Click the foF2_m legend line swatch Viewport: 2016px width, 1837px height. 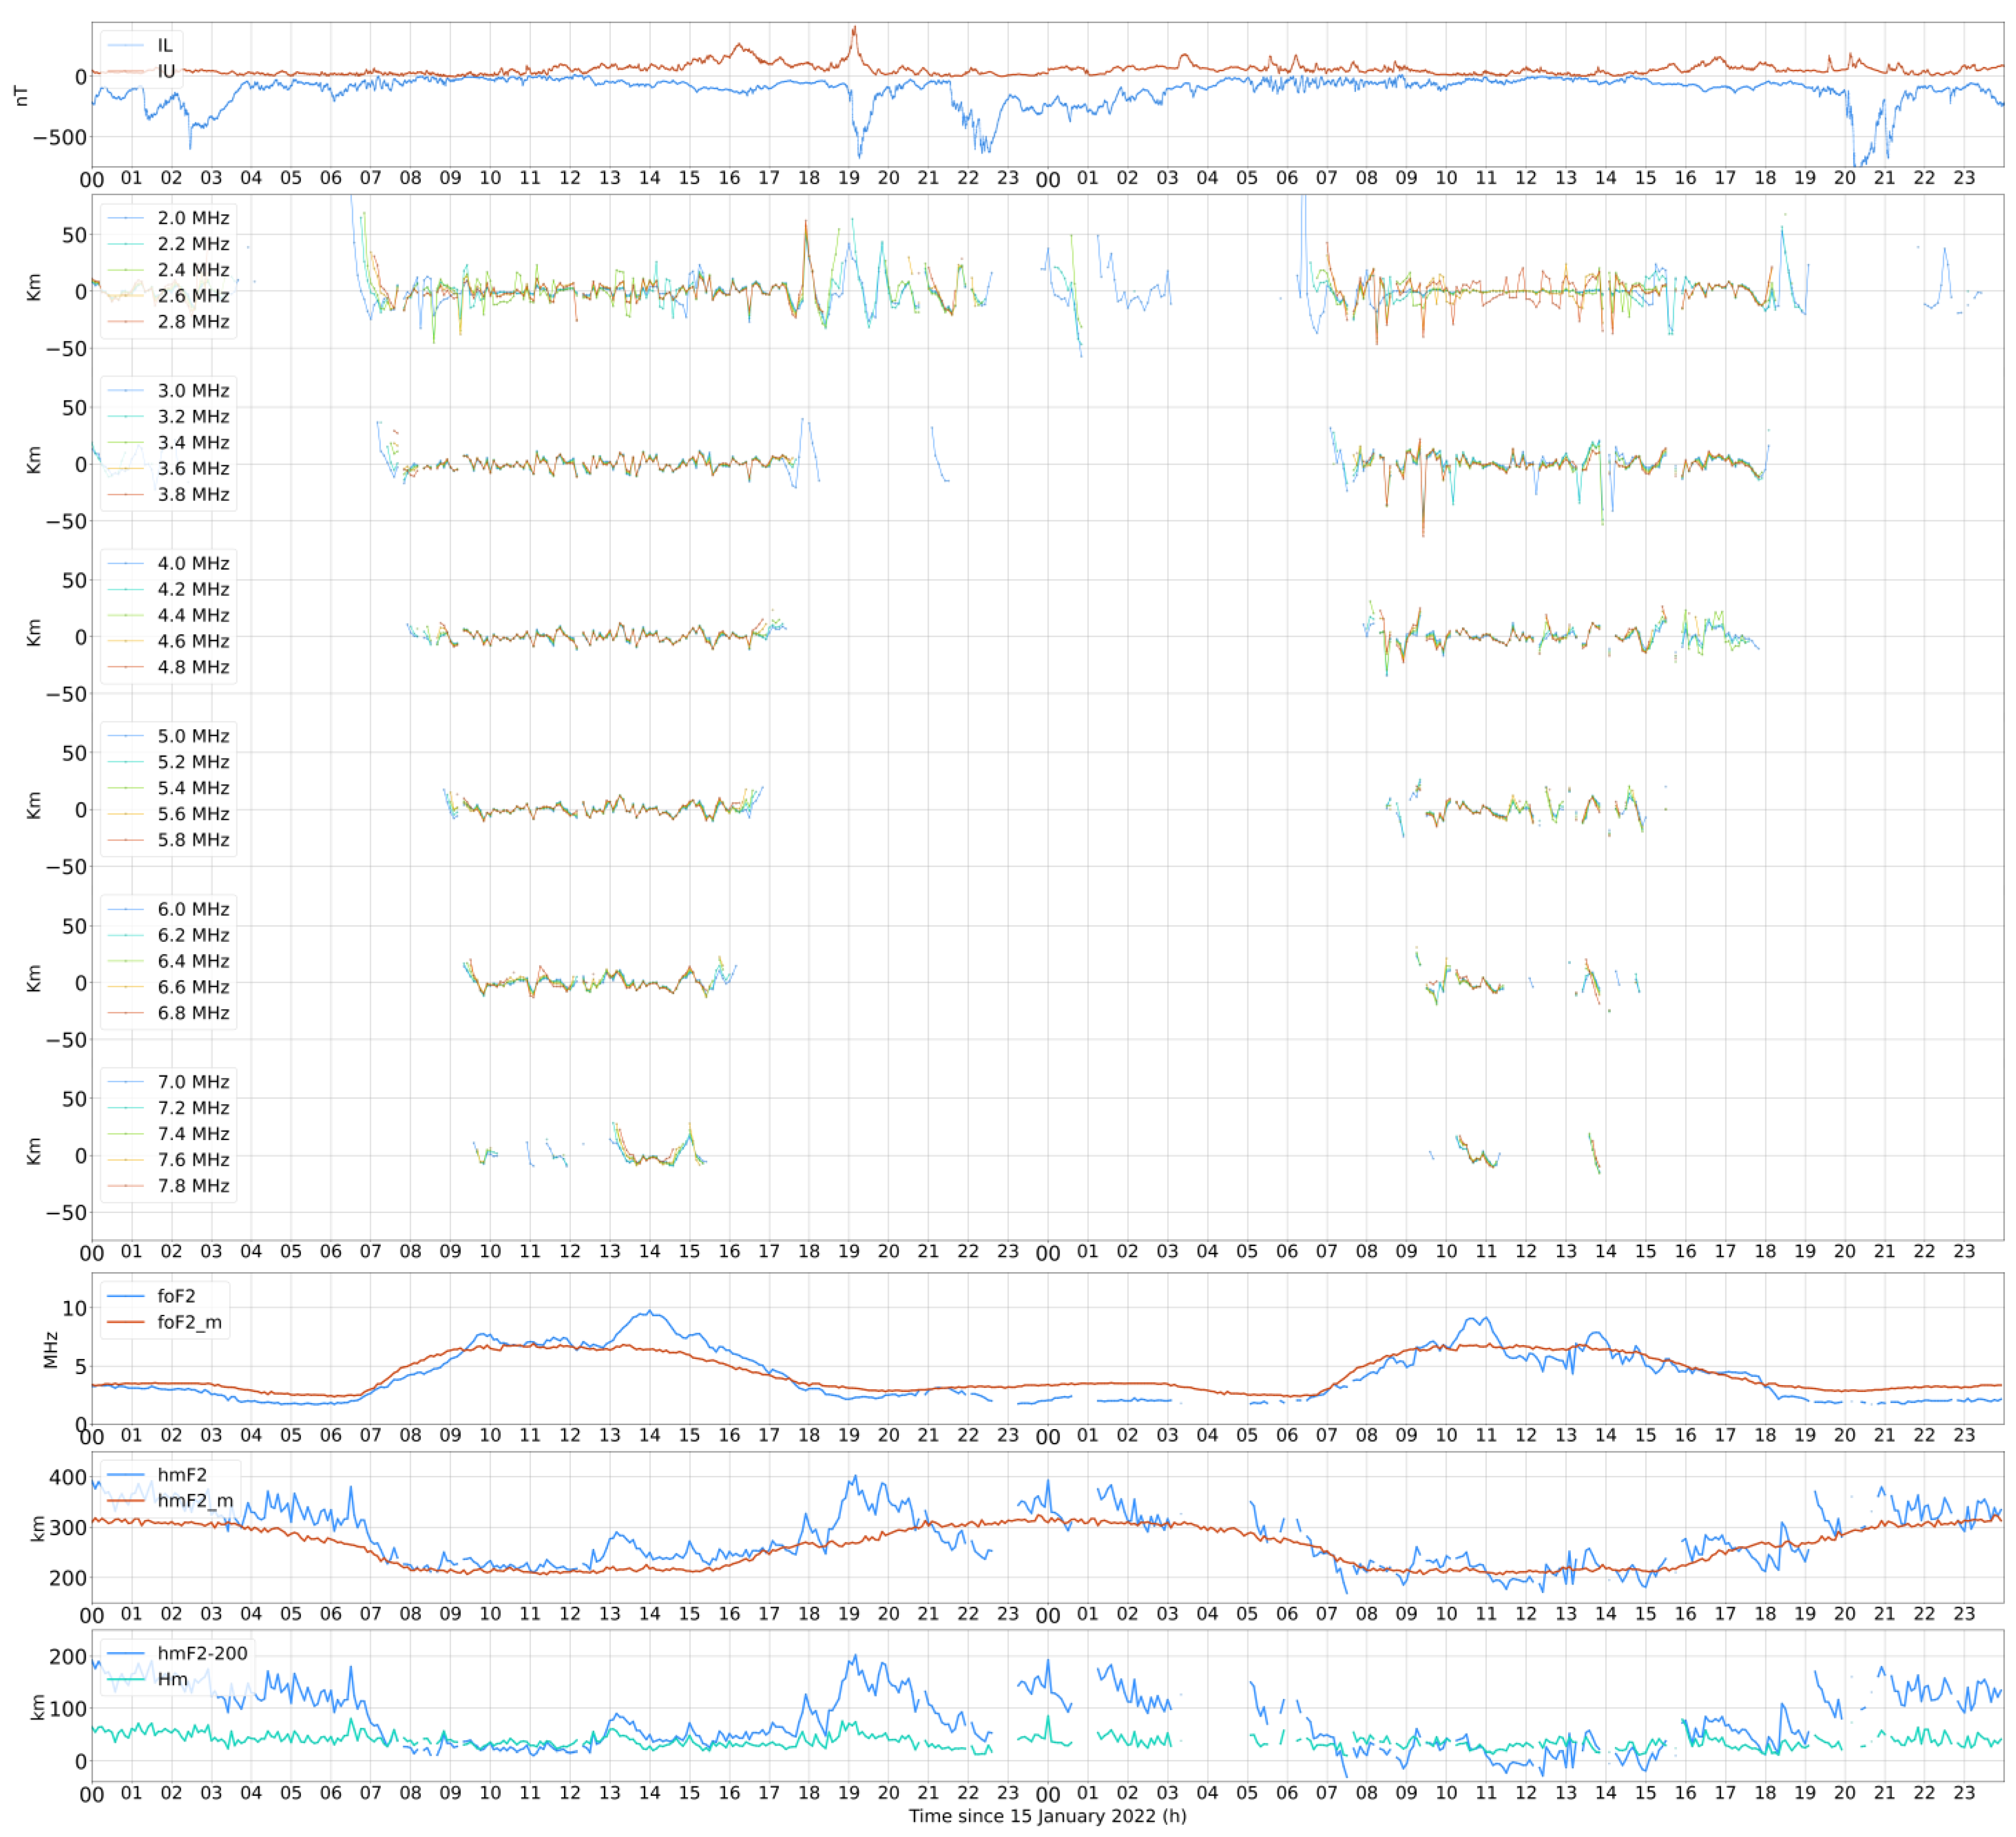[126, 1322]
